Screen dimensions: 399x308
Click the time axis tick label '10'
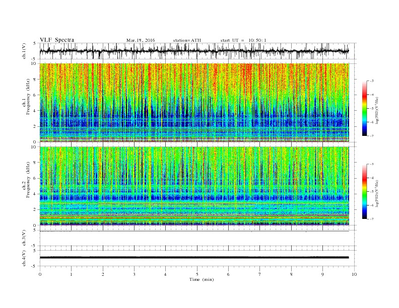coord(354,274)
